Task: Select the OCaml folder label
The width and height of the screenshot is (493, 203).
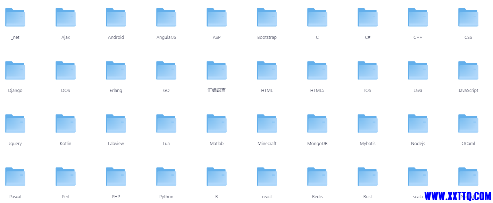Action: tap(468, 143)
